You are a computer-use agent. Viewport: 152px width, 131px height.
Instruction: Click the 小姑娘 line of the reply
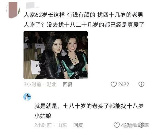click(x=43, y=116)
